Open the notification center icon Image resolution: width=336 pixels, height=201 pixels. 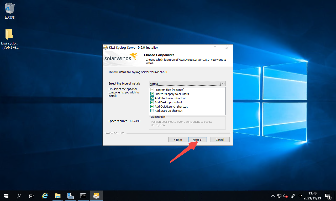(328, 196)
